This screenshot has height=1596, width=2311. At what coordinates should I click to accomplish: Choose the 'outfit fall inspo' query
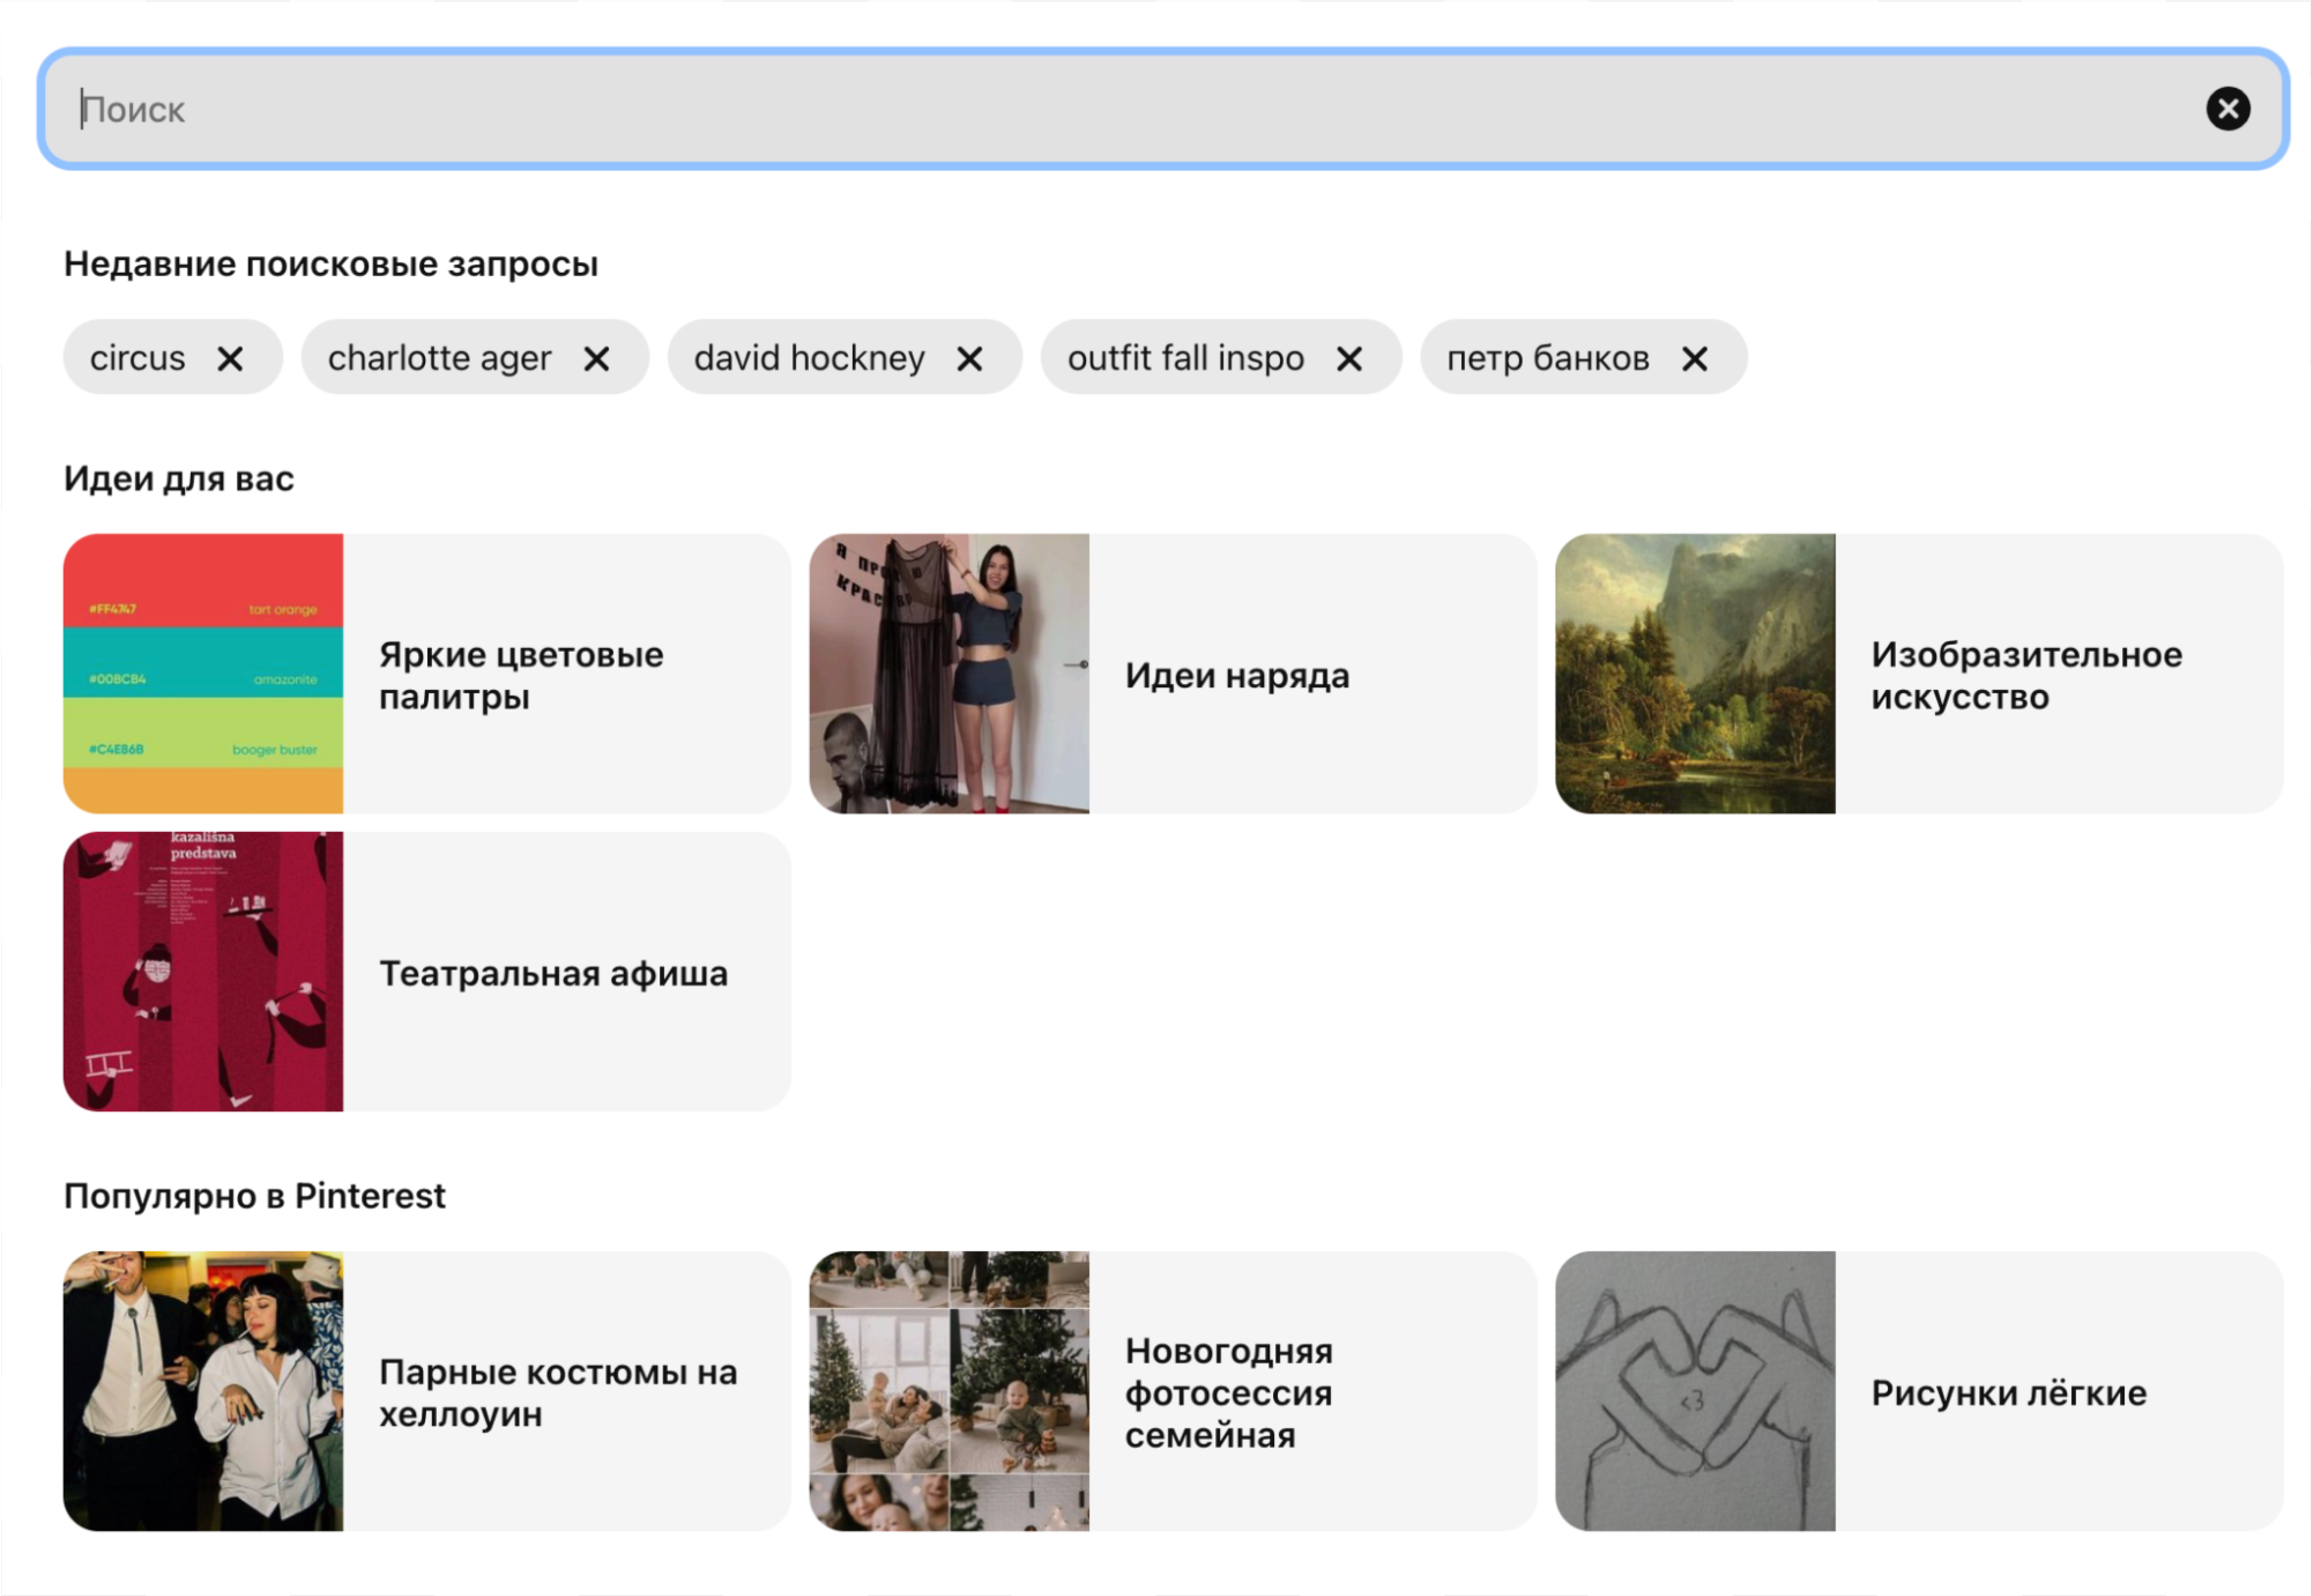pos(1186,358)
